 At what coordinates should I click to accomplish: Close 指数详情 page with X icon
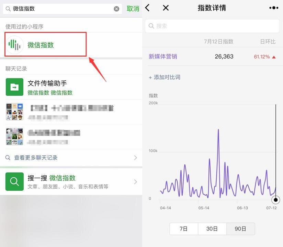point(166,8)
